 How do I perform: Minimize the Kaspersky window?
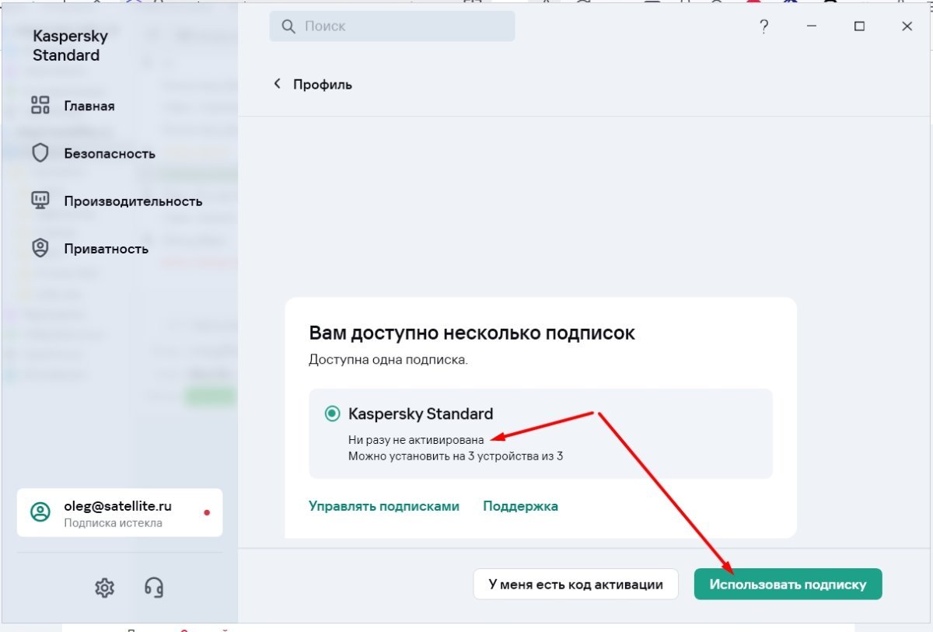[812, 26]
